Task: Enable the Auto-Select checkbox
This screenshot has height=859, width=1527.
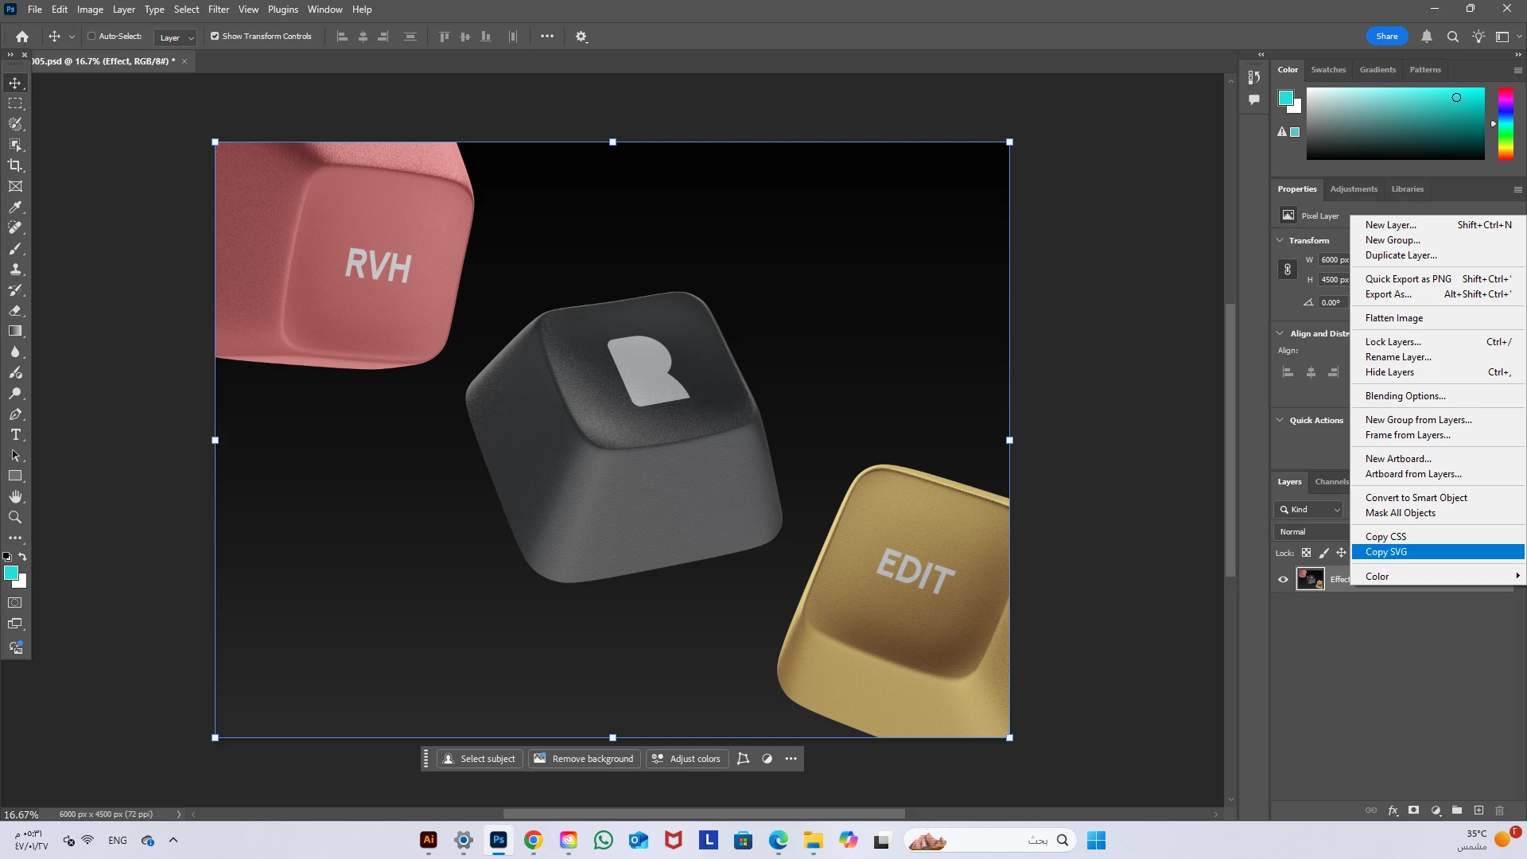Action: pos(91,36)
